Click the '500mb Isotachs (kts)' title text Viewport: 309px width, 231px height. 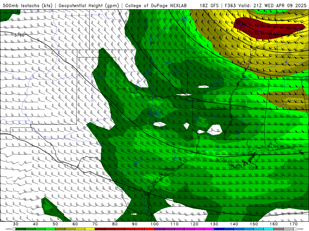(x=27, y=5)
